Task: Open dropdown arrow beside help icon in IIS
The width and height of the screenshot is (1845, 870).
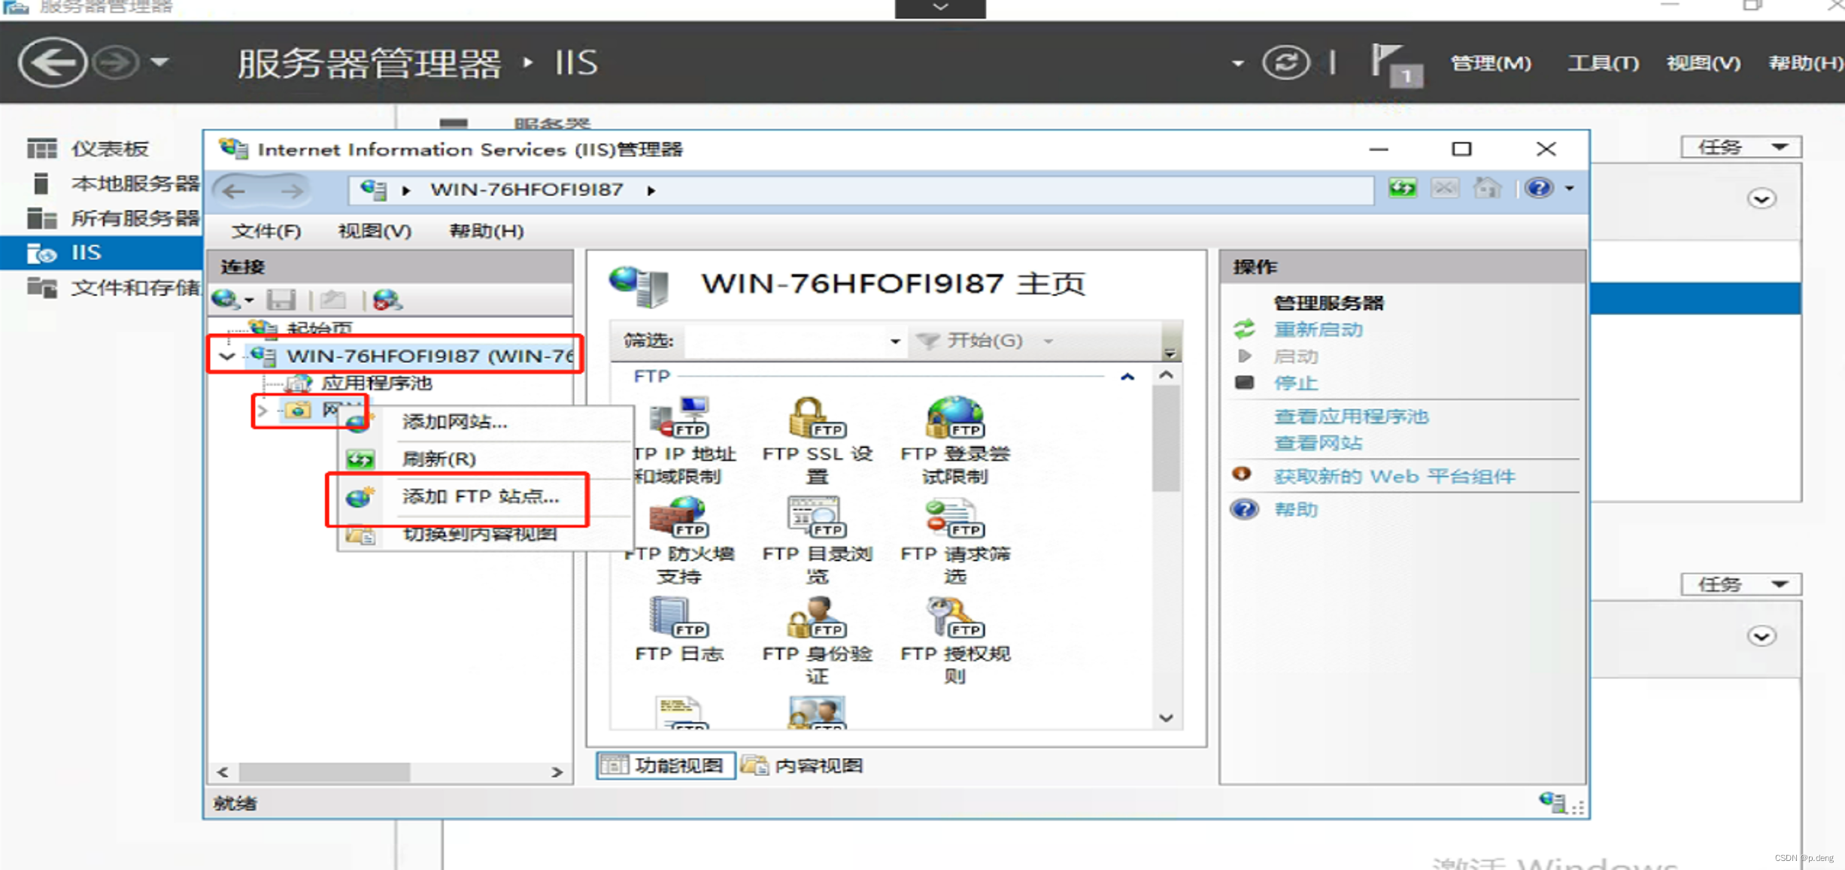Action: pyautogui.click(x=1569, y=189)
